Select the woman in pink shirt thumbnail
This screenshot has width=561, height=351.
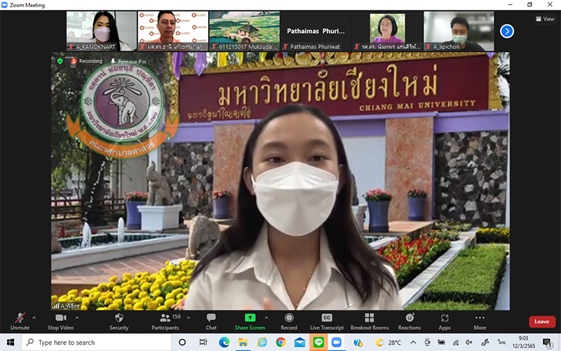click(388, 31)
